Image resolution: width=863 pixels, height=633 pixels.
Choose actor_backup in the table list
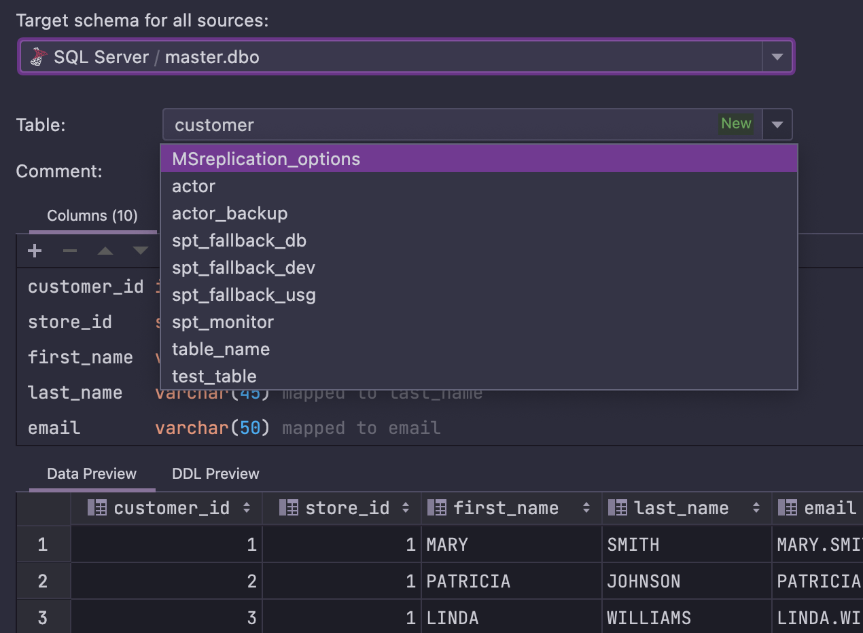(230, 213)
